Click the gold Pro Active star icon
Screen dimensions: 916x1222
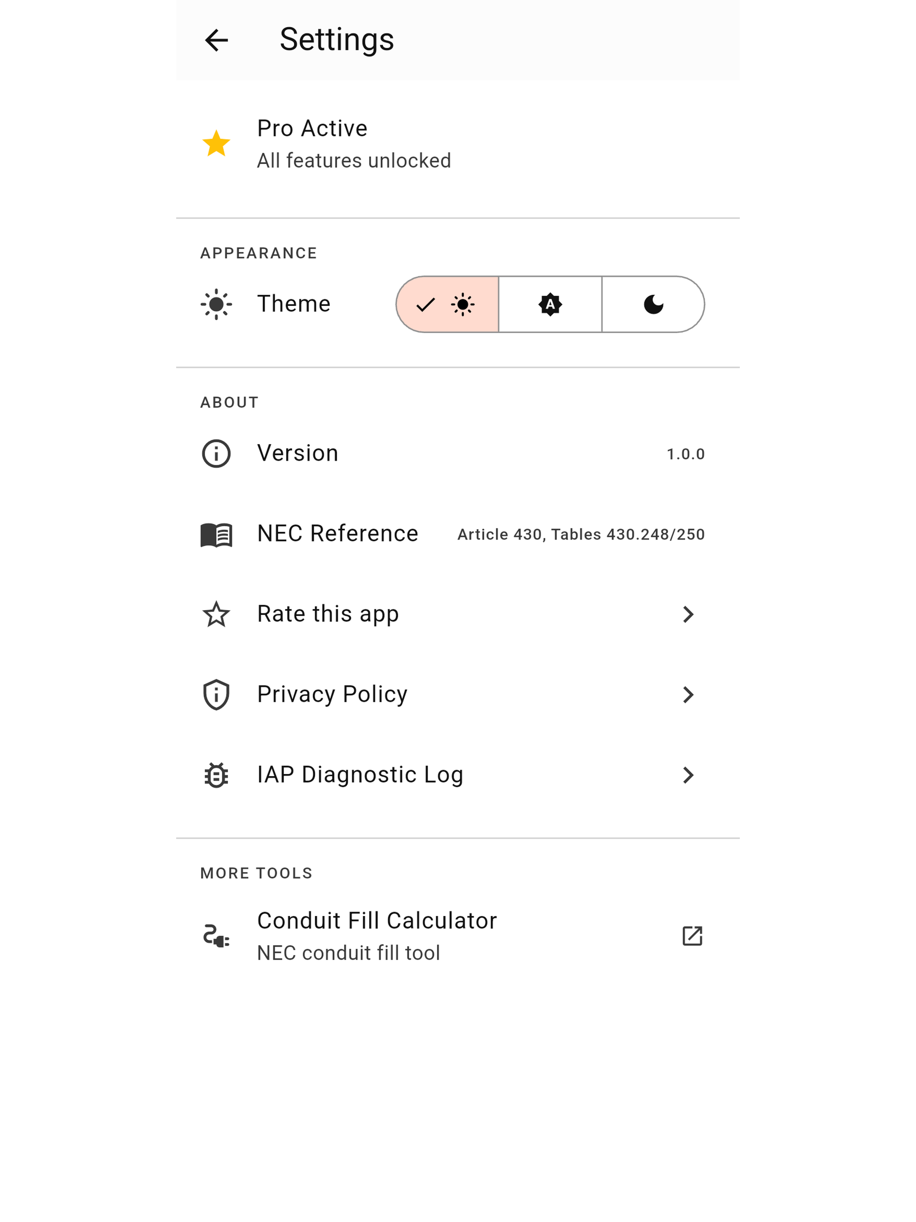click(x=216, y=143)
